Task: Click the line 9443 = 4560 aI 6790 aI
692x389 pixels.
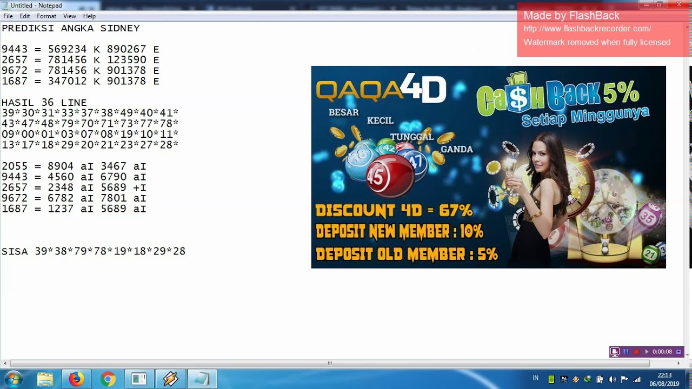Action: point(74,177)
